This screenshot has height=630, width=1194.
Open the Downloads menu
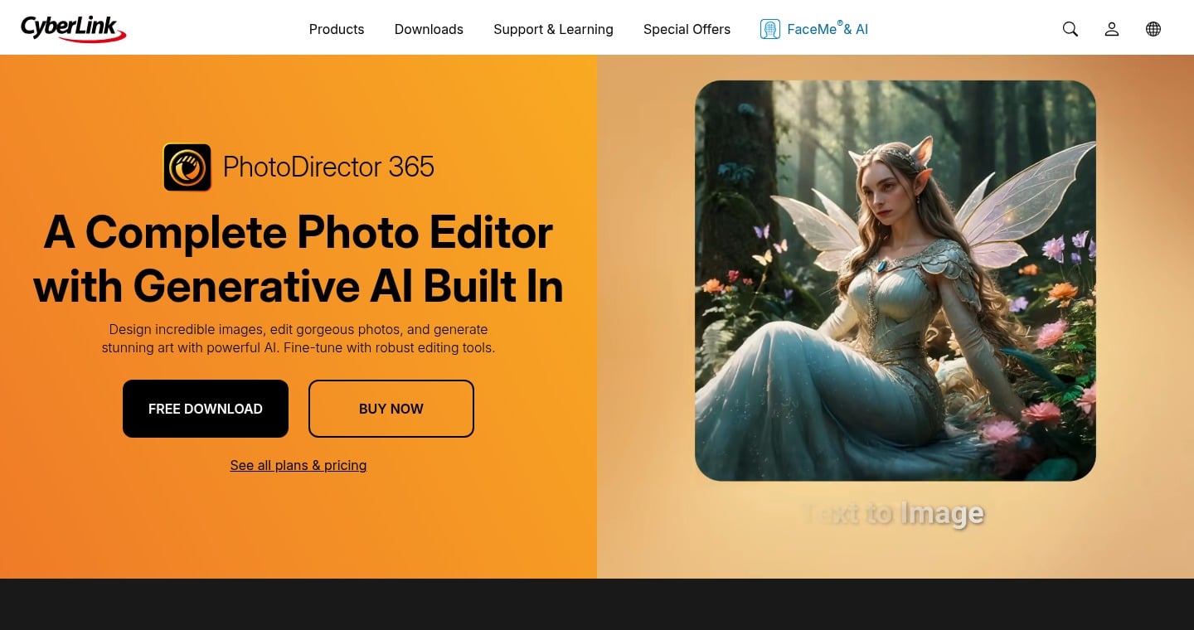click(429, 29)
